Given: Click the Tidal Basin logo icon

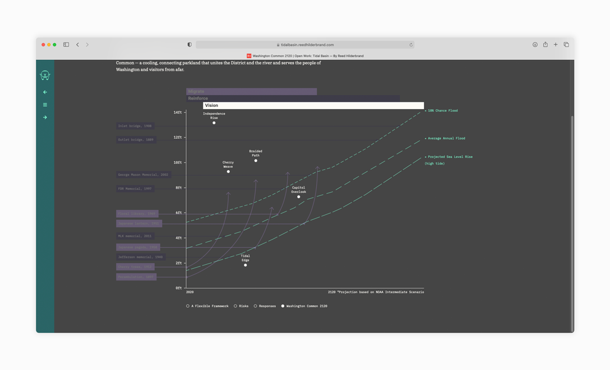Looking at the screenshot, I should click(45, 76).
